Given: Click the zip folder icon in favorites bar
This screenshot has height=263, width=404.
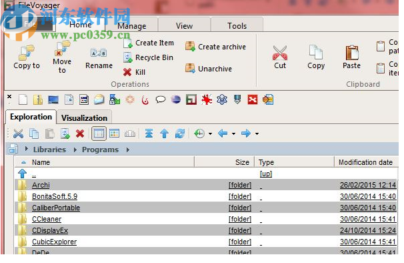Looking at the screenshot, I should click(x=38, y=99).
